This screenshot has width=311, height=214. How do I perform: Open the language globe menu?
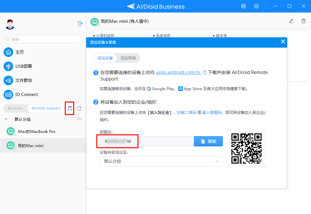pos(243,6)
